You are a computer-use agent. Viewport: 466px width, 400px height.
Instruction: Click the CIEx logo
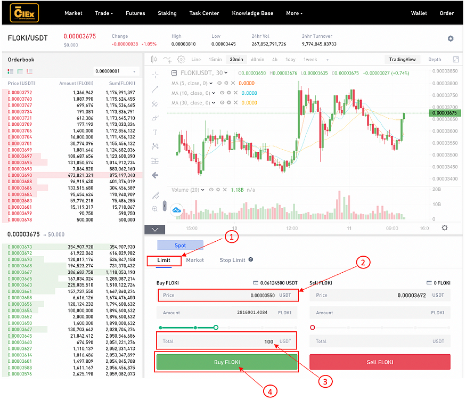(x=24, y=13)
